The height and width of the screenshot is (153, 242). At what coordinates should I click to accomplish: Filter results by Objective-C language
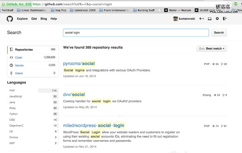[33, 126]
